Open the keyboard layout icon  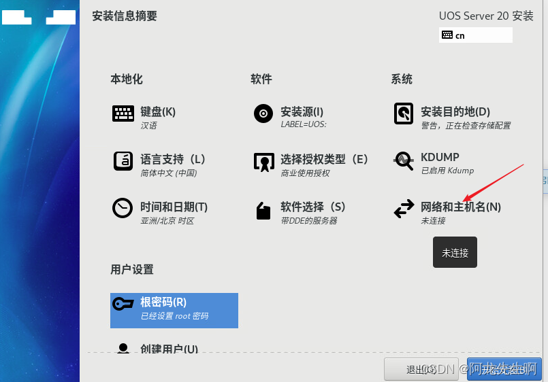coord(123,114)
